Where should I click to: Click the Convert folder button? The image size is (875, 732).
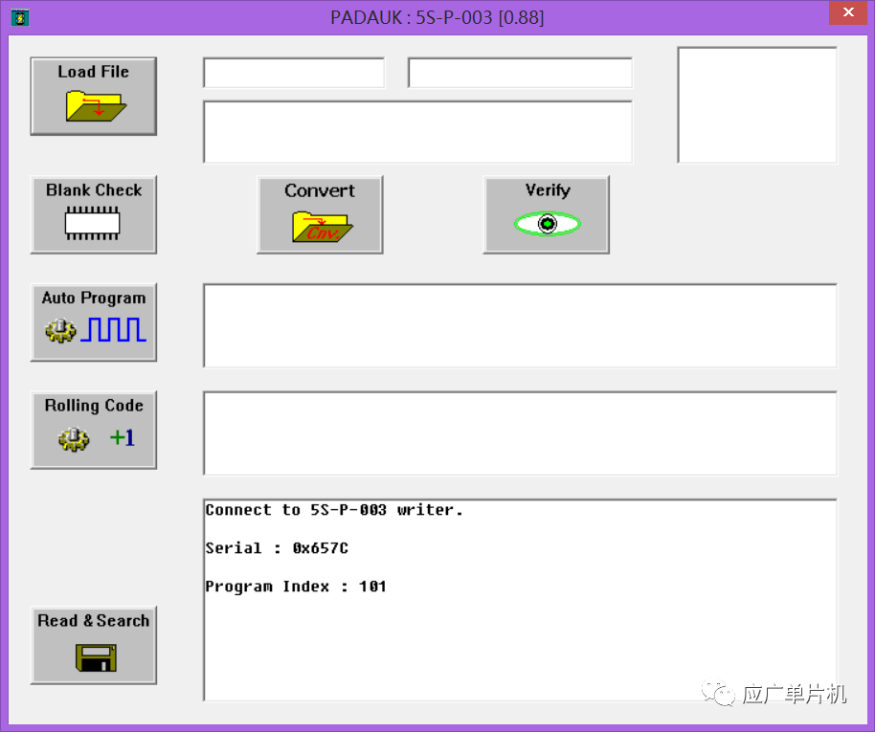(x=320, y=214)
